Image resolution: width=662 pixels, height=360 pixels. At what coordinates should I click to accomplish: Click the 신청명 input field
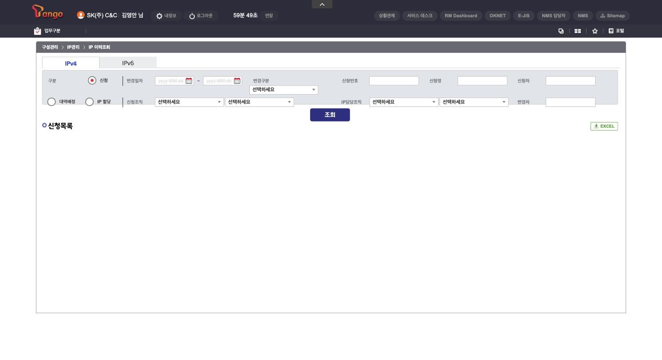(x=482, y=81)
